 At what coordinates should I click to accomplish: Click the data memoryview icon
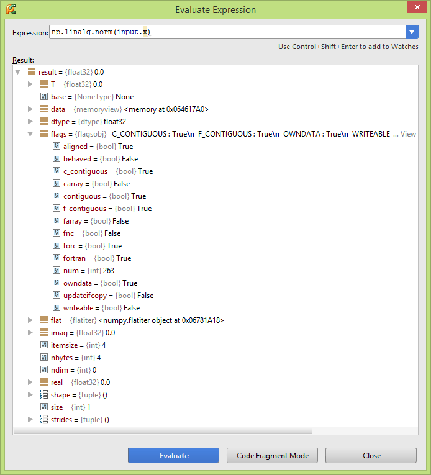point(44,109)
